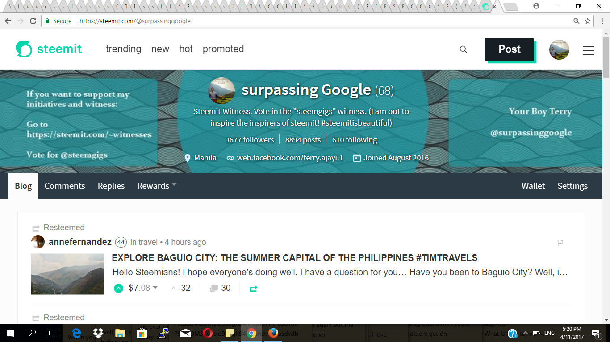Screen dimensions: 610x342
Task: Open the promoted posts feed
Action: coord(223,49)
